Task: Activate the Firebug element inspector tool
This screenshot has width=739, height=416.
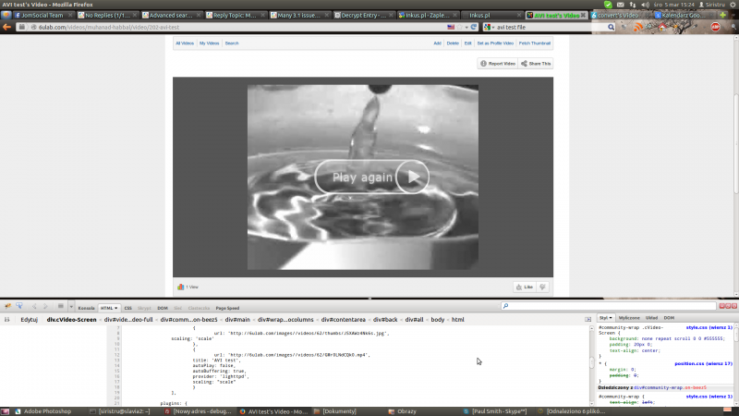Action: click(19, 306)
